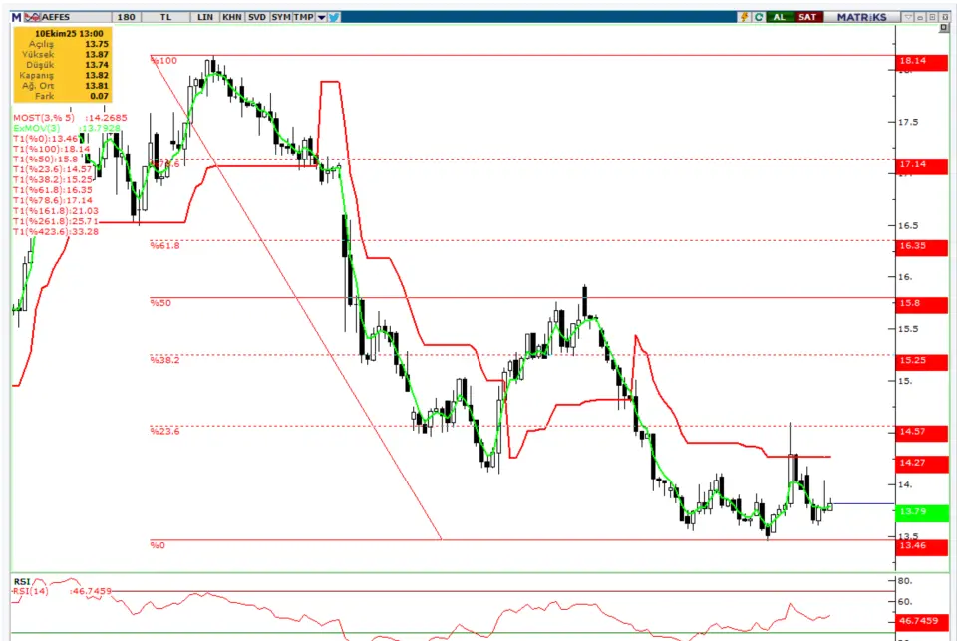Click the MATRIKS logo in title bar
This screenshot has width=957, height=641.
point(861,17)
